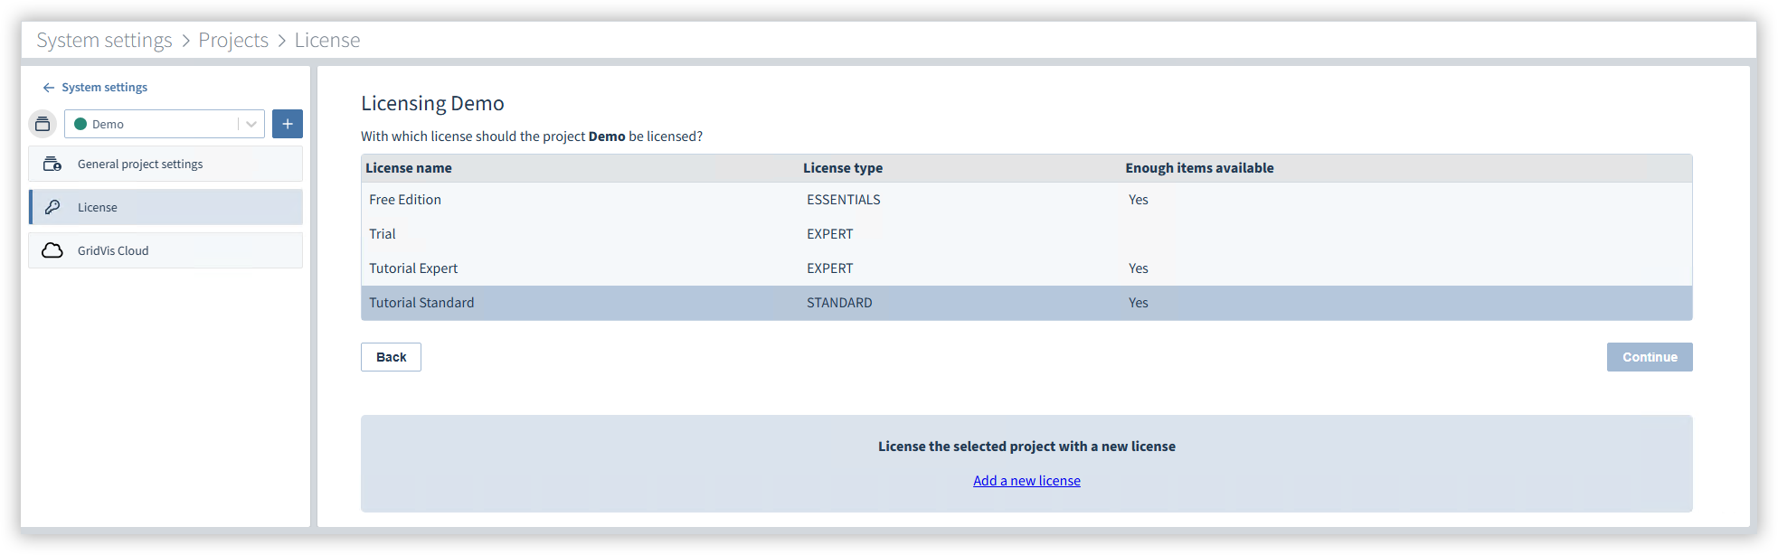1778x555 pixels.
Task: Click the System settings link in sidebar
Action: 103,87
